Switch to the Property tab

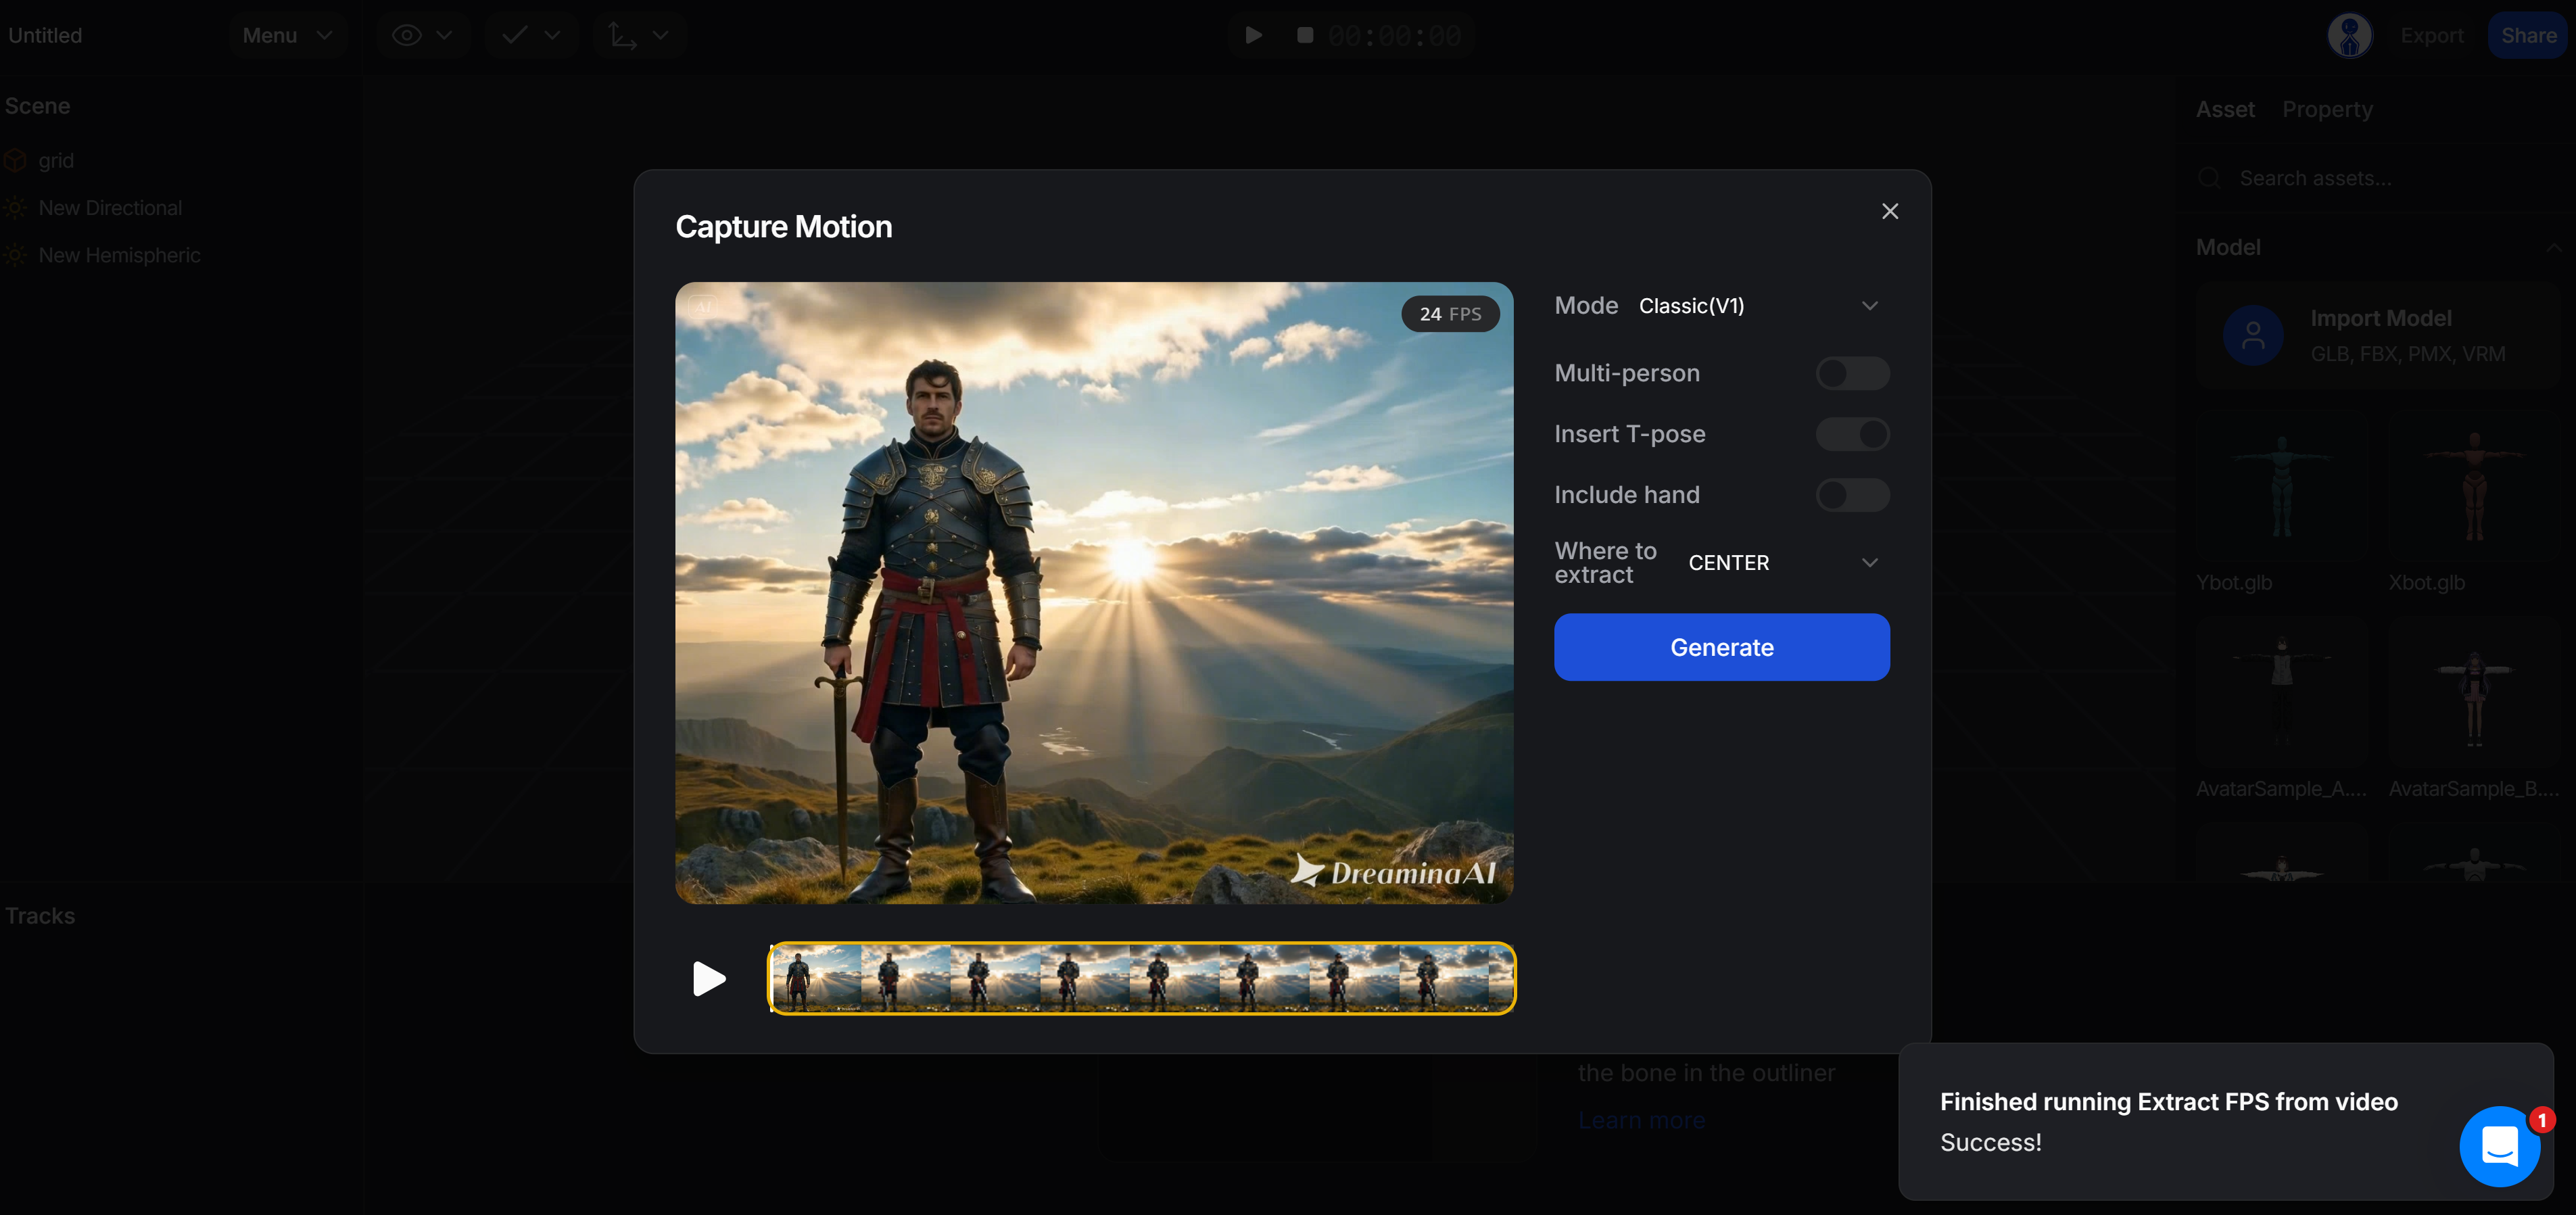point(2328,109)
